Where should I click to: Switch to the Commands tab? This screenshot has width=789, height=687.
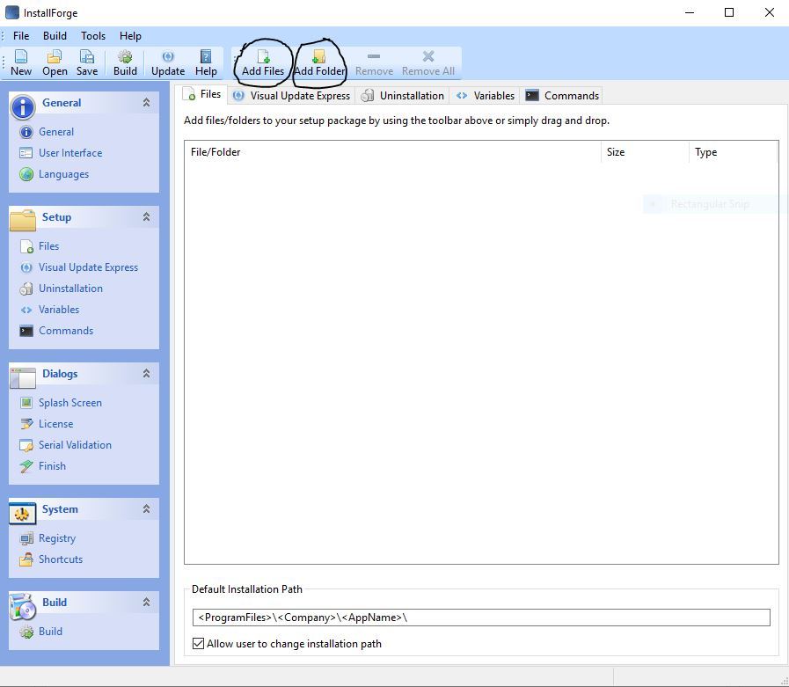(562, 96)
